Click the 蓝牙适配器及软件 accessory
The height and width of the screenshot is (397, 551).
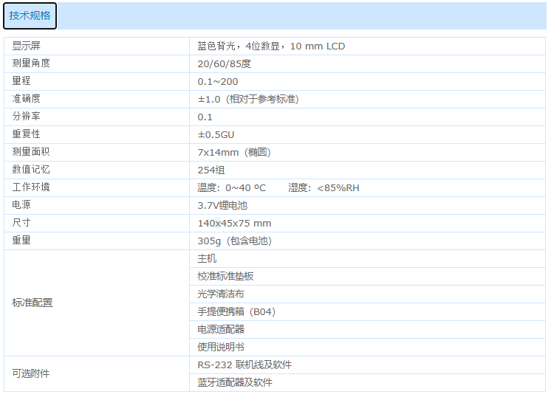point(235,382)
